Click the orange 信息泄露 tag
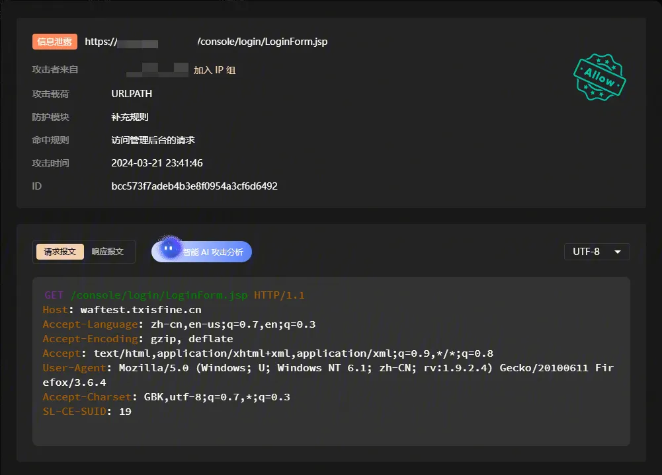Image resolution: width=662 pixels, height=475 pixels. point(55,42)
